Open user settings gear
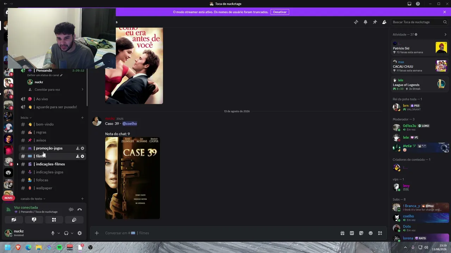Screen dimensions: 451x253 (80, 233)
